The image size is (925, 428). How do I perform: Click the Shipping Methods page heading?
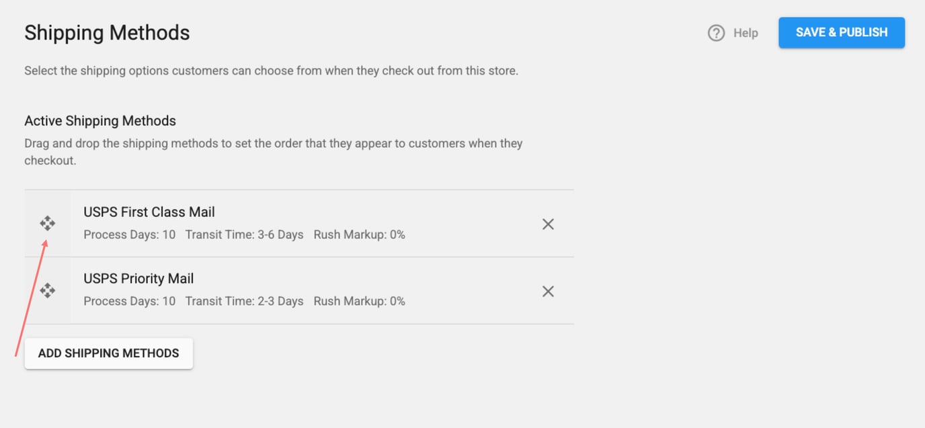click(x=107, y=33)
